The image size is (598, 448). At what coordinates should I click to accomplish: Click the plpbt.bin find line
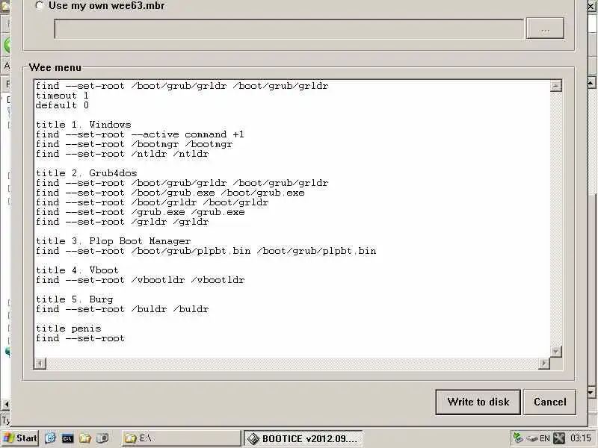[x=206, y=251]
